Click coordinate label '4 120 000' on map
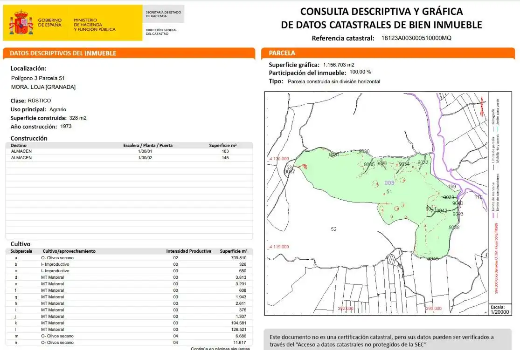The width and height of the screenshot is (520, 350). [279, 159]
